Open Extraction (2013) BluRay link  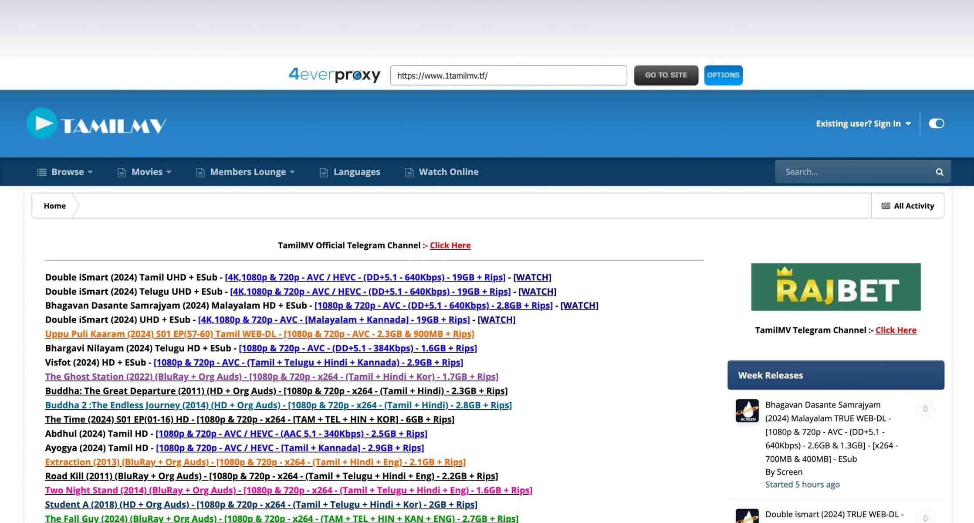(255, 462)
